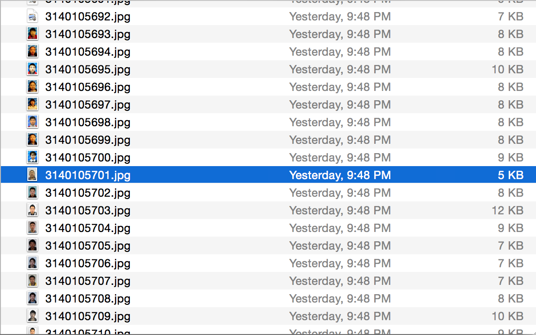Screen dimensions: 536x335
Task: Click the thumbnail icon of 3140105704.jpg
Action: tap(32, 228)
